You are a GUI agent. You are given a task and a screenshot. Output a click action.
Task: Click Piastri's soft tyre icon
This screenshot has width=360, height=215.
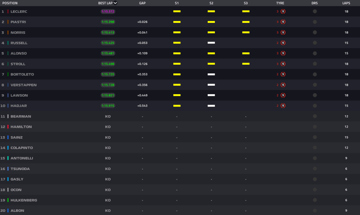click(x=283, y=22)
